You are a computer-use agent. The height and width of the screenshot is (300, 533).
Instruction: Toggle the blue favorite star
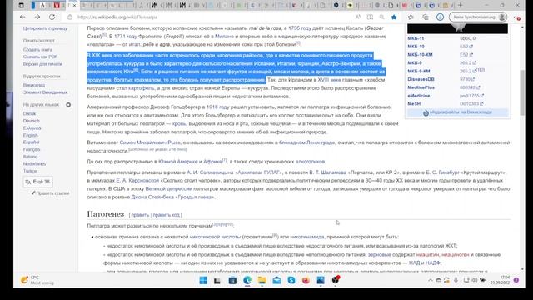click(394, 17)
